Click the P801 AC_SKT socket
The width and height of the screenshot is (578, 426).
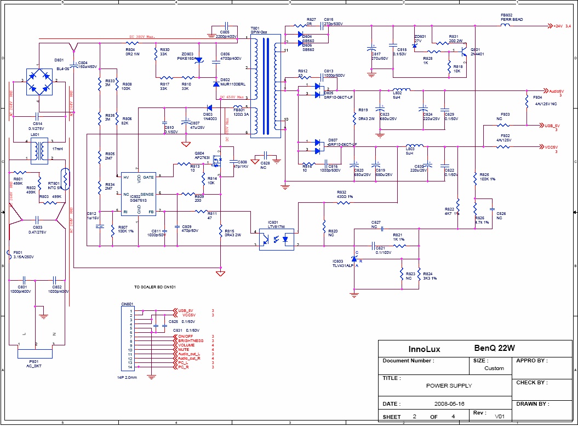36,353
